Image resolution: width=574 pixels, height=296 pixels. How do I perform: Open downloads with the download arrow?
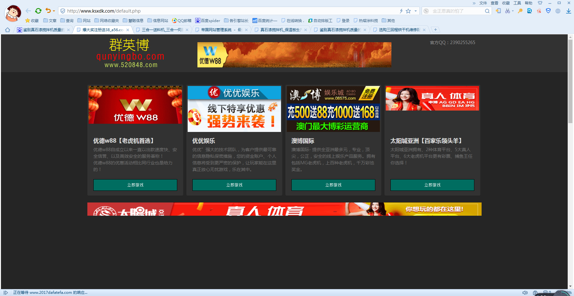(568, 11)
